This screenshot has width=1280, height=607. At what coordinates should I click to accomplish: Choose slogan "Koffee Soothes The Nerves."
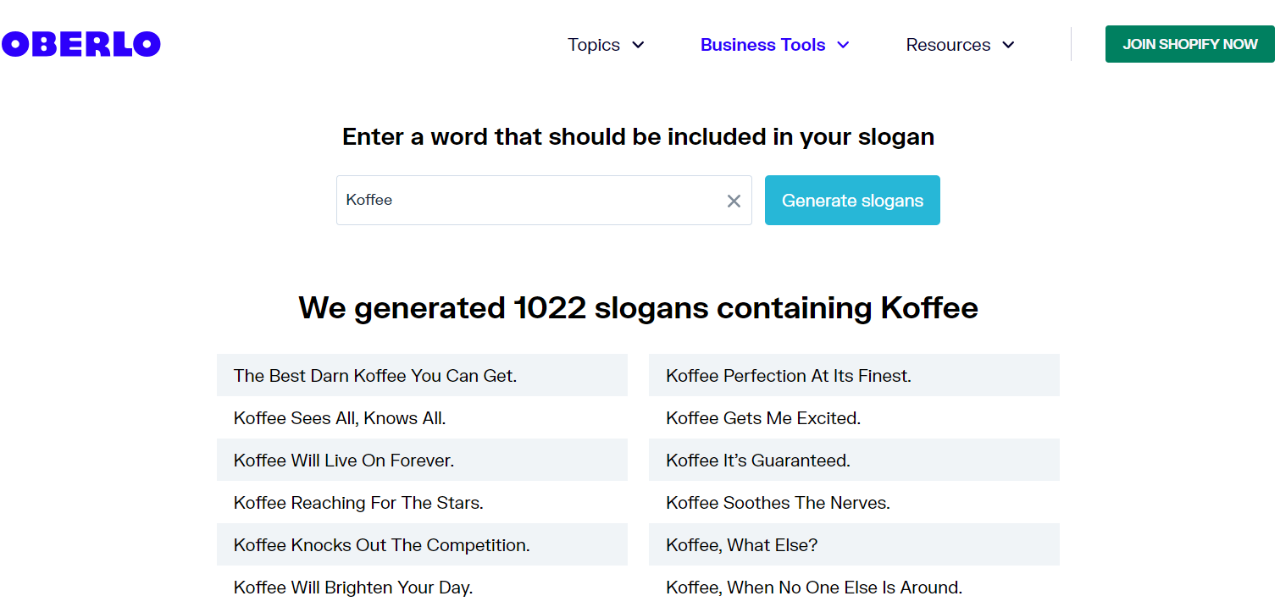click(778, 503)
